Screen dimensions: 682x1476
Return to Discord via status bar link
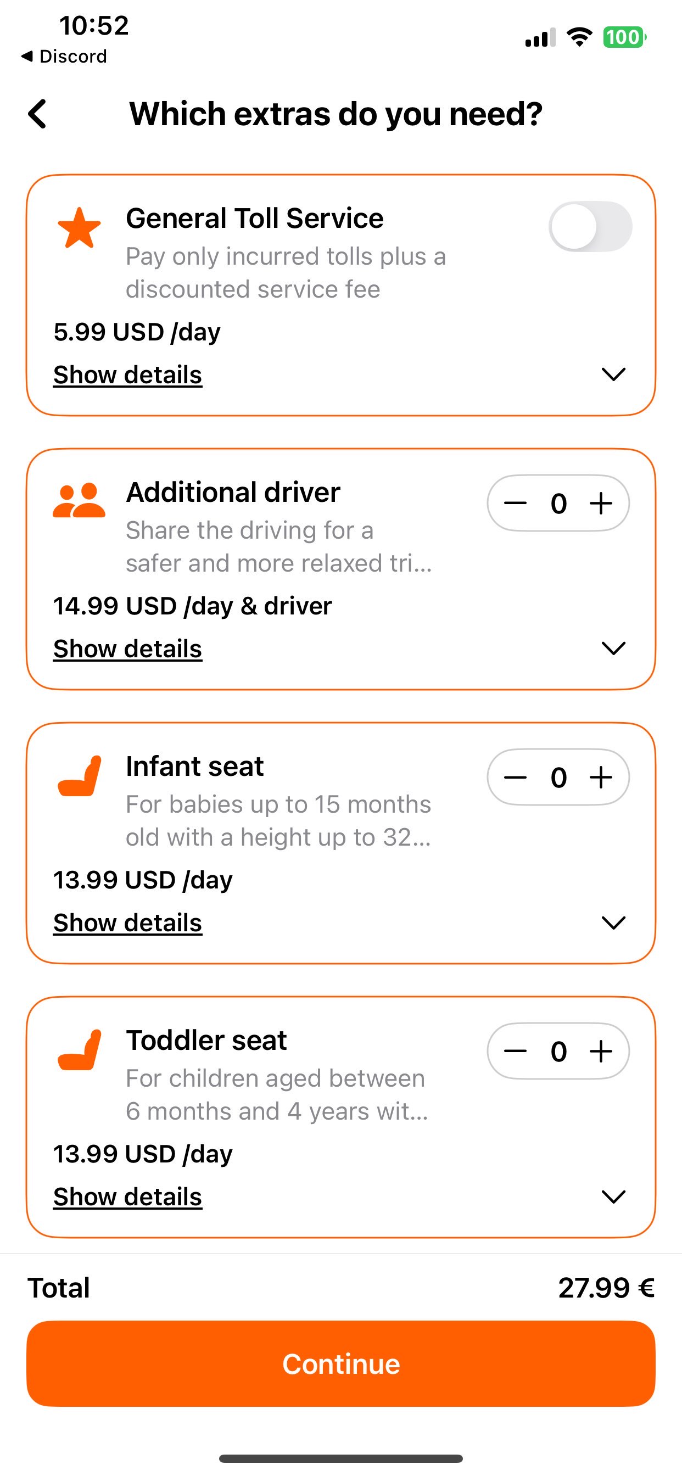(x=64, y=56)
